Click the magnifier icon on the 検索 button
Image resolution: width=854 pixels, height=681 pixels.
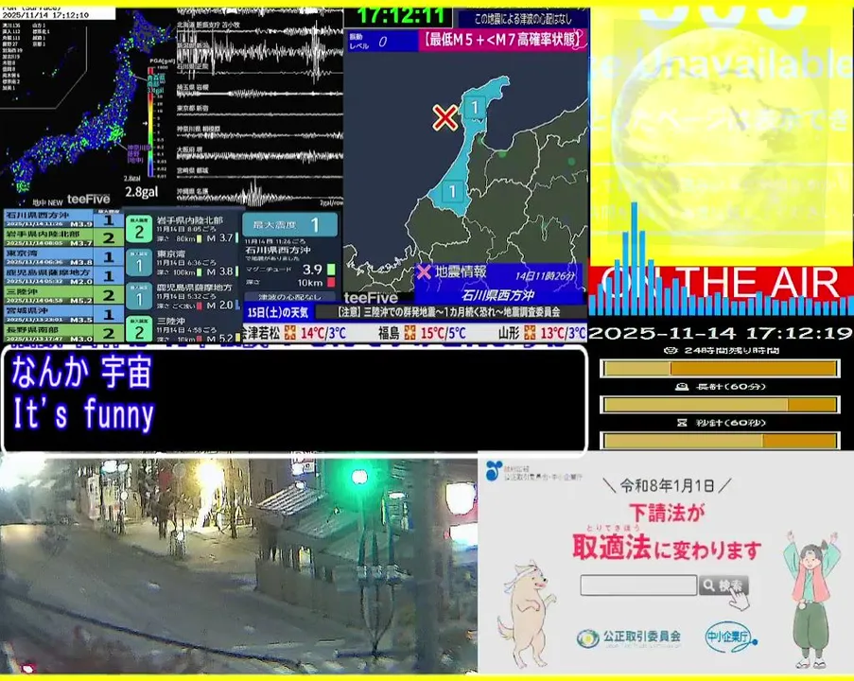click(708, 585)
